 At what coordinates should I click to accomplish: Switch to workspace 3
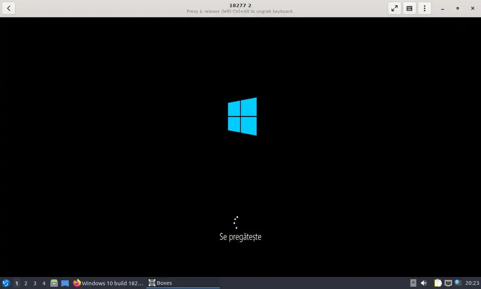click(35, 283)
